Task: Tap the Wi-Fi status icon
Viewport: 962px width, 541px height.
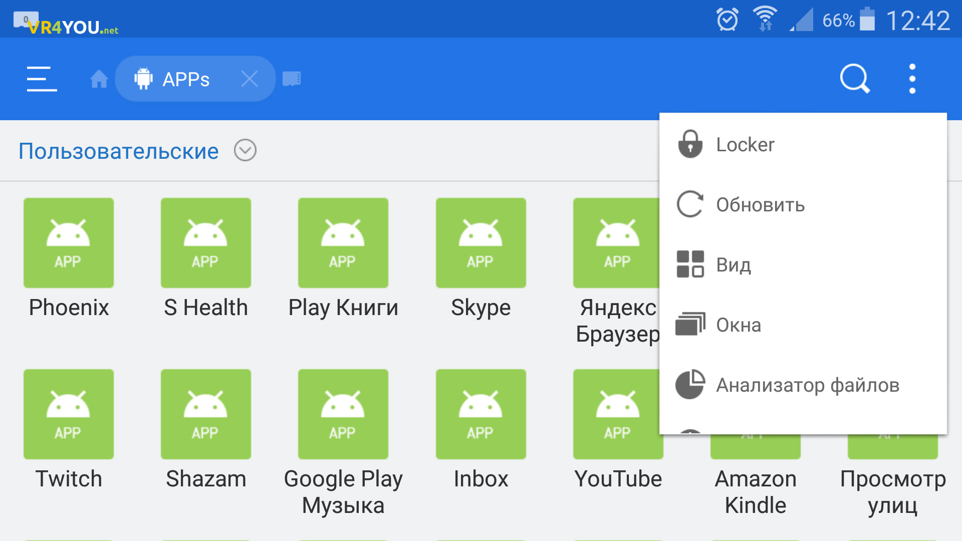Action: [x=765, y=19]
